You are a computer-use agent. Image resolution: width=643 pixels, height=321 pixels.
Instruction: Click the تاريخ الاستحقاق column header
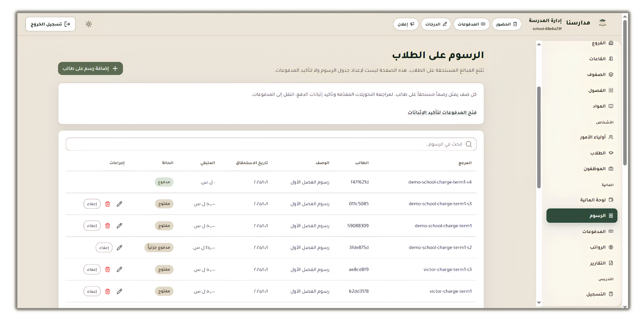(252, 163)
